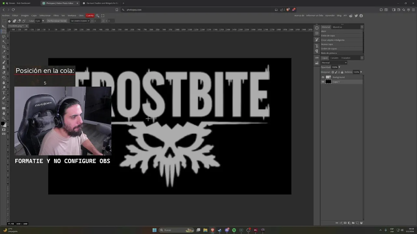Set selection mode to subtract
This screenshot has height=234, width=417.
(x=19, y=21)
